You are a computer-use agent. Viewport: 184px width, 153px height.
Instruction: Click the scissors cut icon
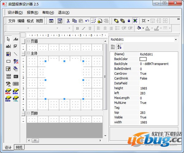click(x=68, y=21)
